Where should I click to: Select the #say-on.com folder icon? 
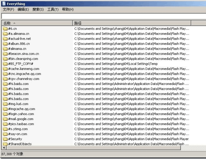coord(5,134)
